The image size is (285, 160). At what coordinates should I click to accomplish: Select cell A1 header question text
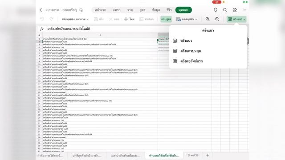[x=65, y=39]
